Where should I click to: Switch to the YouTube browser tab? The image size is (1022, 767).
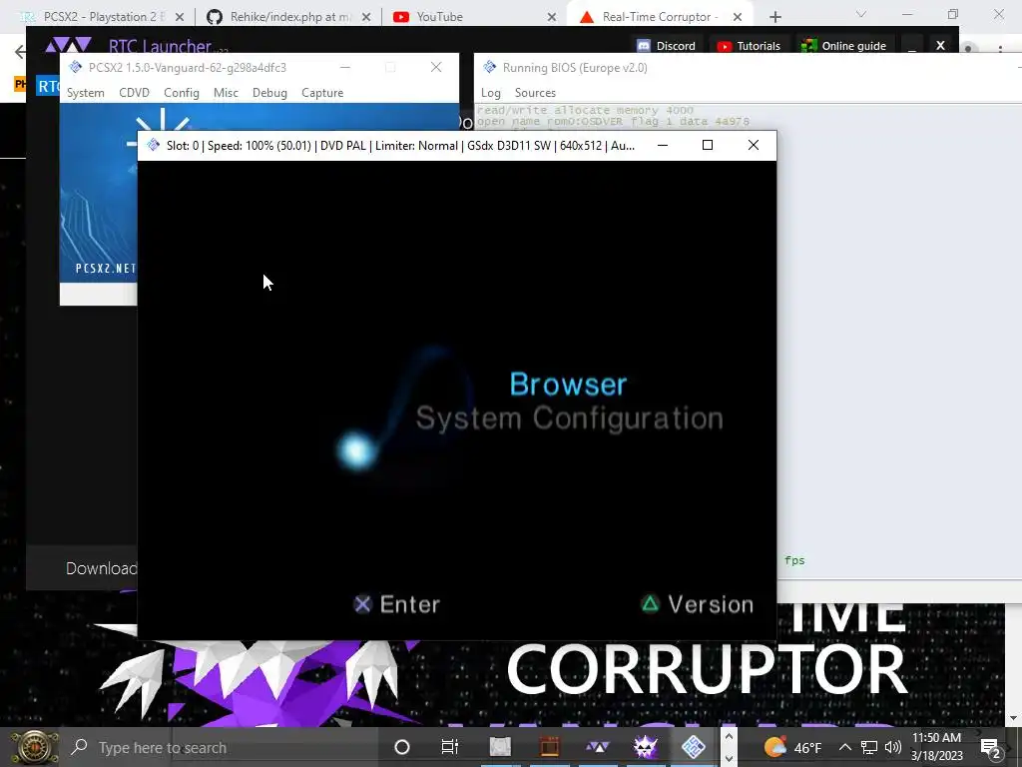click(x=474, y=16)
